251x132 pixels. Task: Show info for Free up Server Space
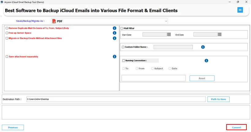click(114, 33)
